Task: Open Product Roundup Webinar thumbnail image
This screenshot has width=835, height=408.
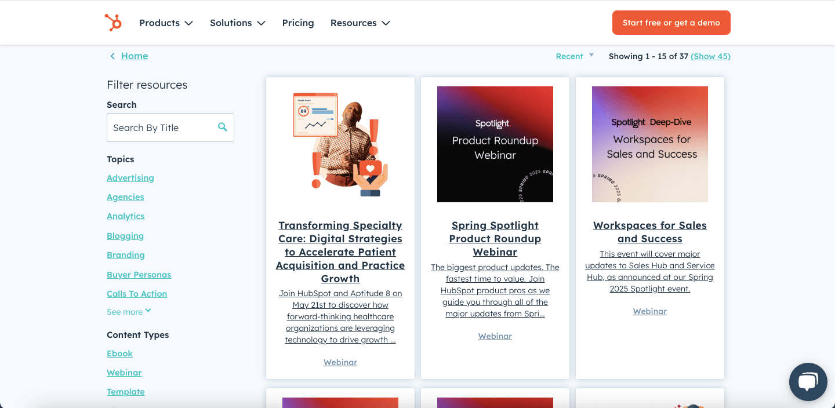Action: click(495, 144)
